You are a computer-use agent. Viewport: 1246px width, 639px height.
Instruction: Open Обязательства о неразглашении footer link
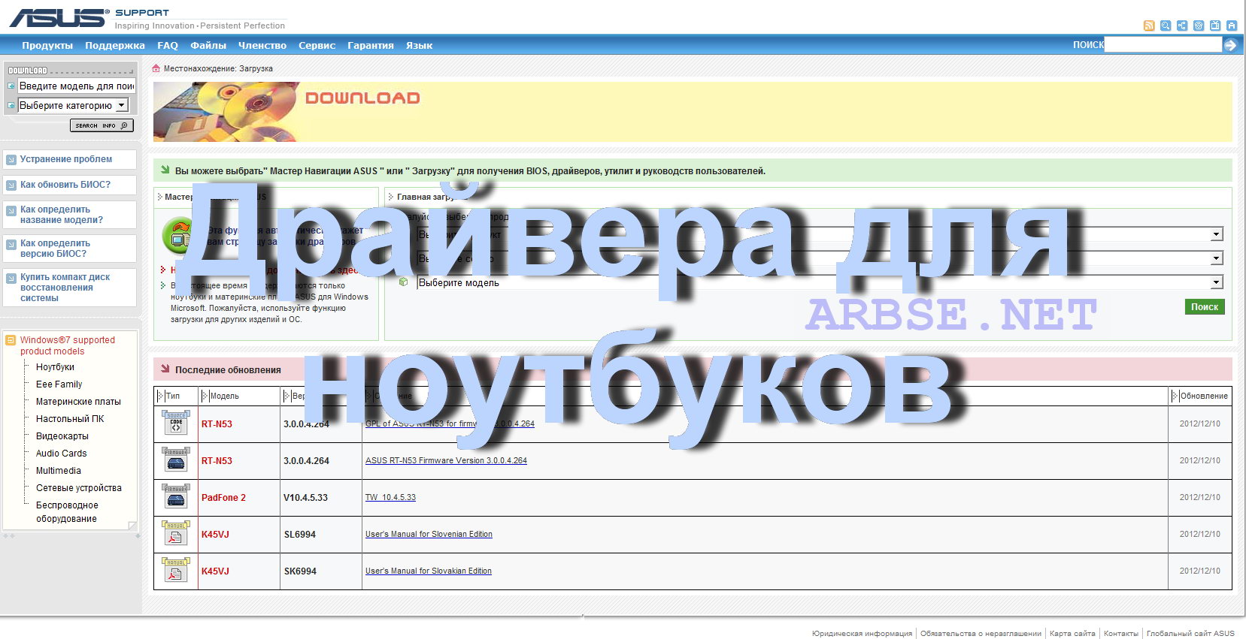[981, 633]
